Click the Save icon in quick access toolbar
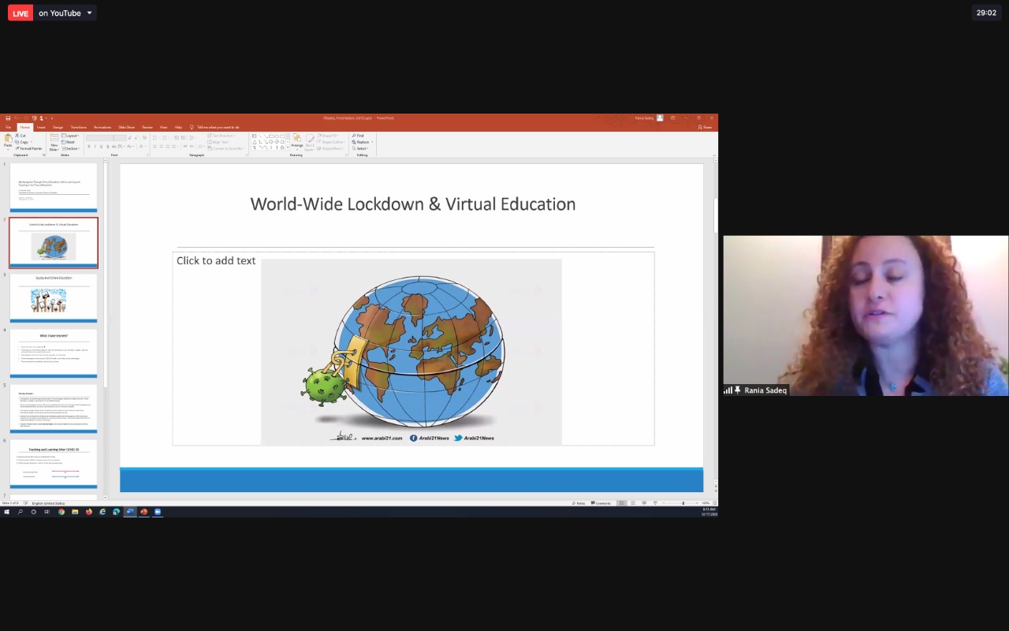 (8, 118)
